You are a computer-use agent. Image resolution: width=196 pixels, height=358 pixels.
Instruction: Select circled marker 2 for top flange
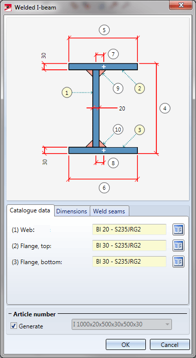click(139, 88)
